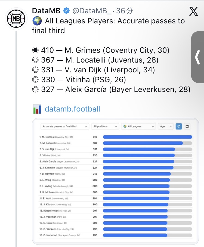Screen dimensions: 204x247
Task: Click the side panel back chevron
Action: point(198,58)
